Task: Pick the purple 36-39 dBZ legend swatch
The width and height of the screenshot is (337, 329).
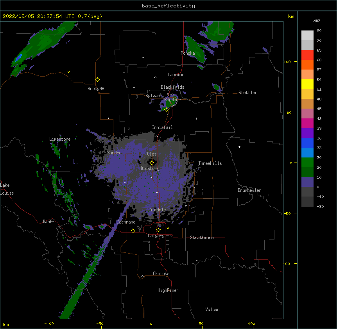Action: point(307,133)
